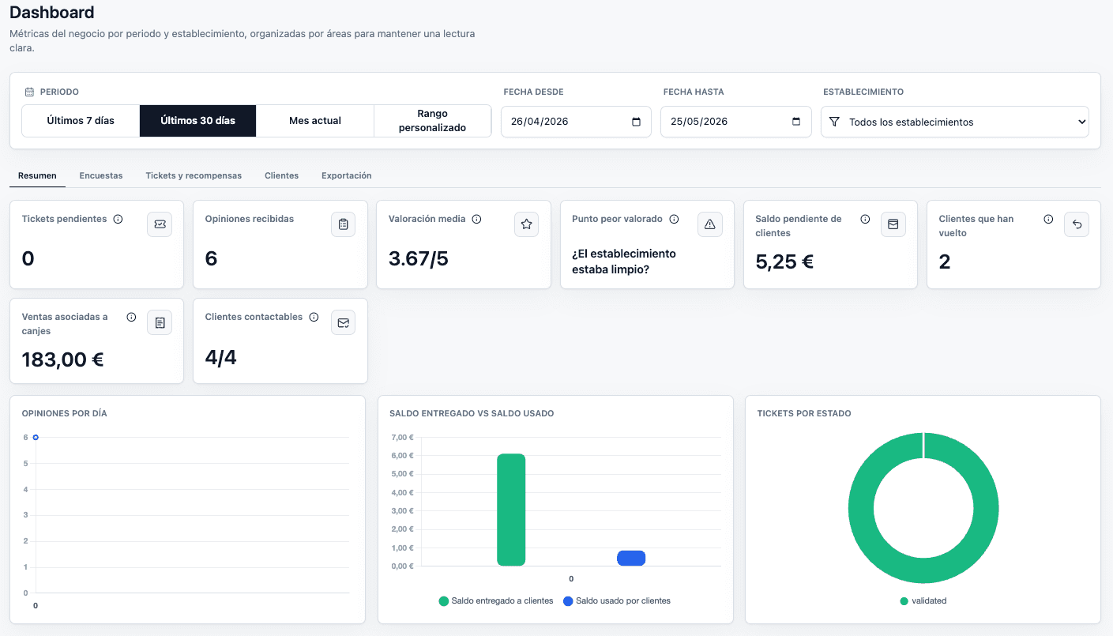Viewport: 1113px width, 636px height.
Task: Toggle the validated legend entry
Action: click(x=923, y=600)
